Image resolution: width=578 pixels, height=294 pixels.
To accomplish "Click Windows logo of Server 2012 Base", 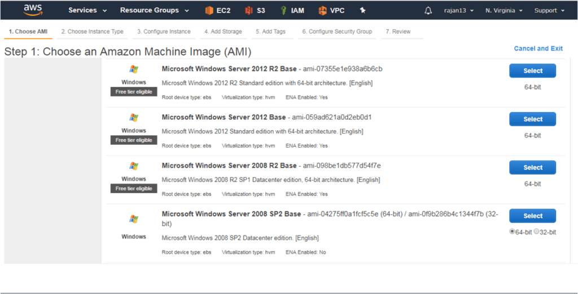I will (x=134, y=117).
